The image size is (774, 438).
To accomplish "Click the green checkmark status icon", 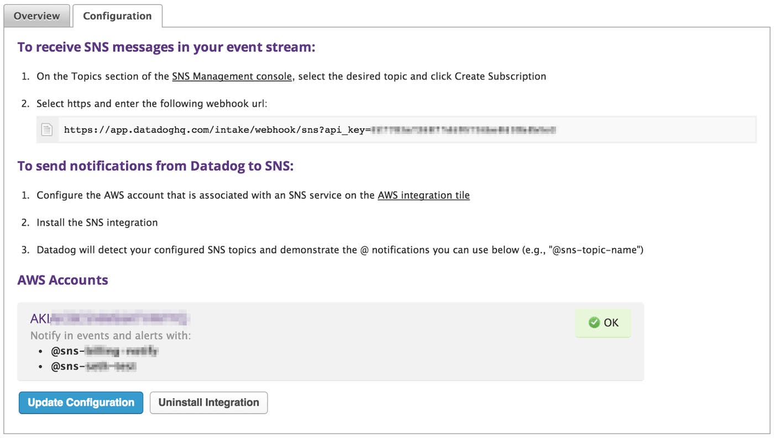I will coord(594,323).
